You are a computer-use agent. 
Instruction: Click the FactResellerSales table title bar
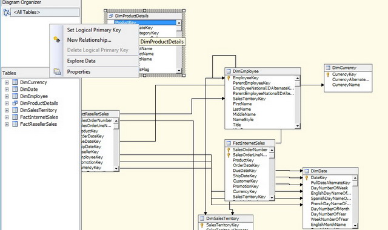(100, 114)
